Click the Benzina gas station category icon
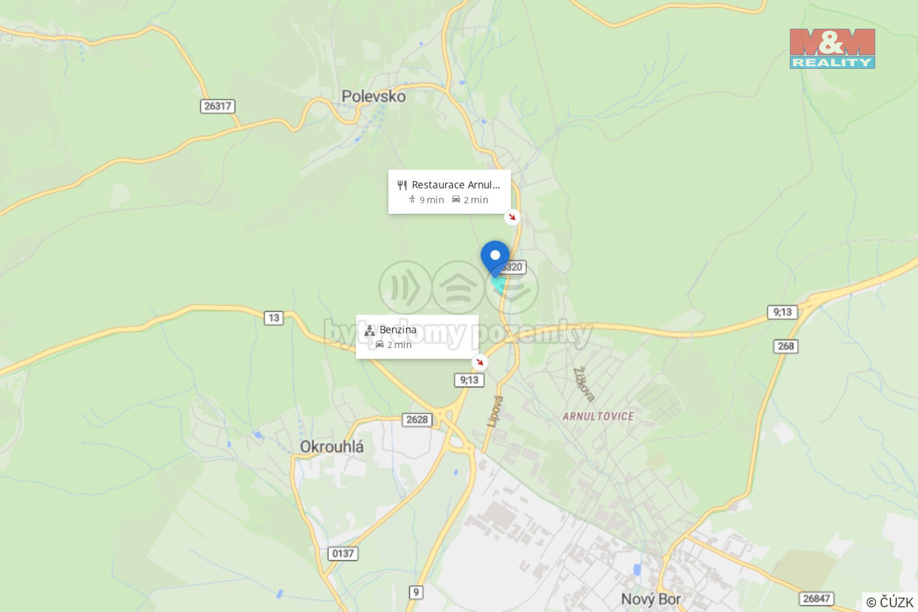 (370, 330)
